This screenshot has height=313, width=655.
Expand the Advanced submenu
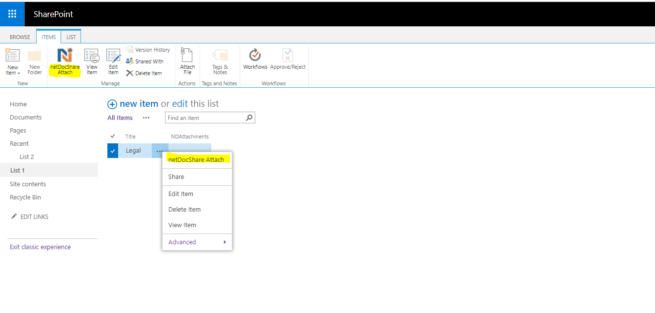coord(197,242)
